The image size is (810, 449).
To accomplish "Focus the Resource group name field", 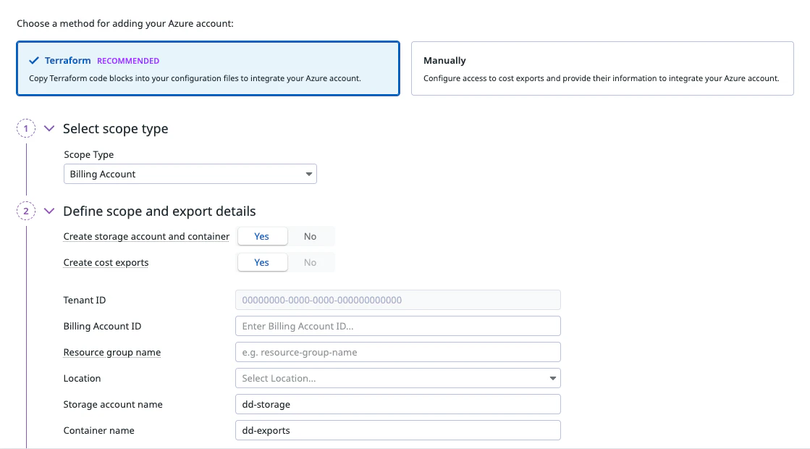I will coord(397,352).
